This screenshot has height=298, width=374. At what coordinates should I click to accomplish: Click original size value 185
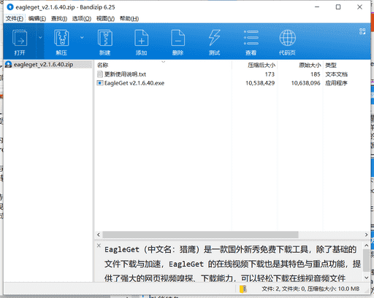(316, 74)
